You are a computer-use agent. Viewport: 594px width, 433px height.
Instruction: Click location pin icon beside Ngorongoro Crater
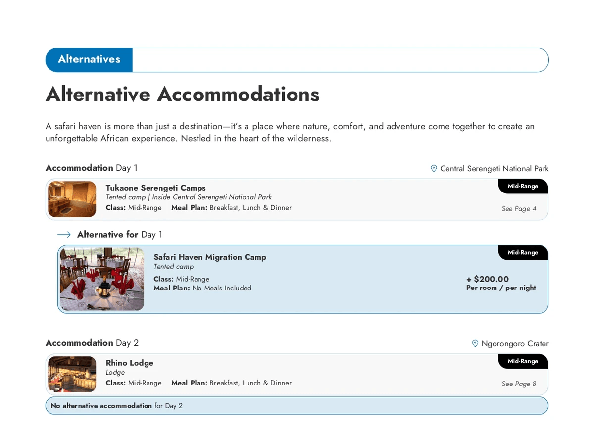click(x=475, y=343)
